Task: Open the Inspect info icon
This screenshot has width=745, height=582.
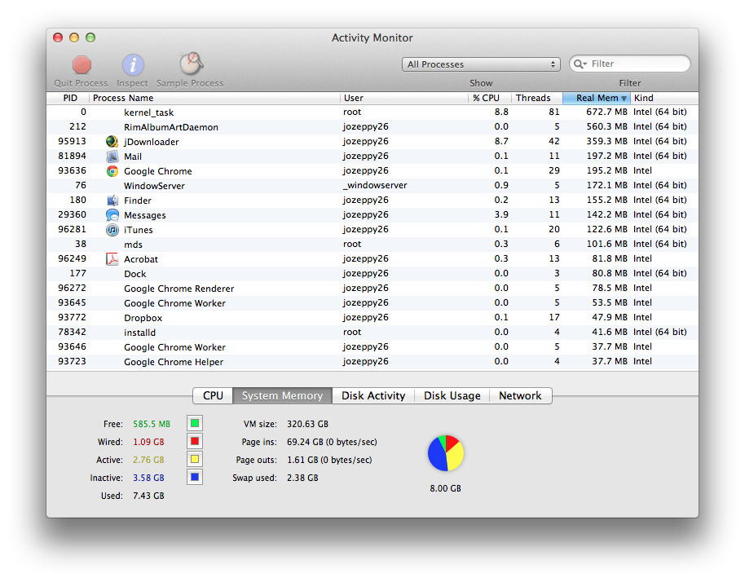Action: (133, 64)
